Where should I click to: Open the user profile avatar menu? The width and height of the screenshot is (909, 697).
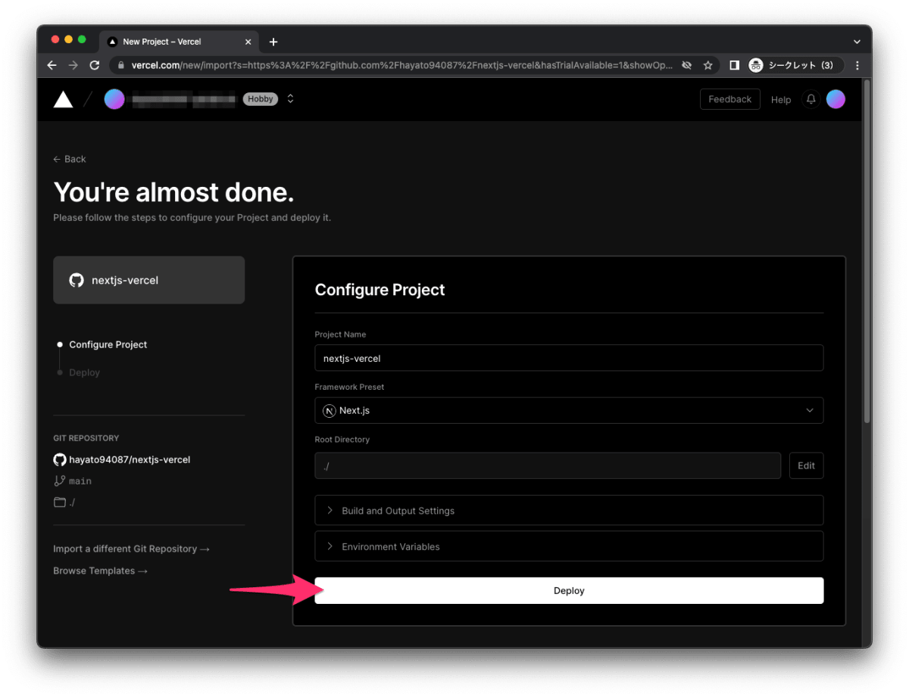[x=836, y=99]
